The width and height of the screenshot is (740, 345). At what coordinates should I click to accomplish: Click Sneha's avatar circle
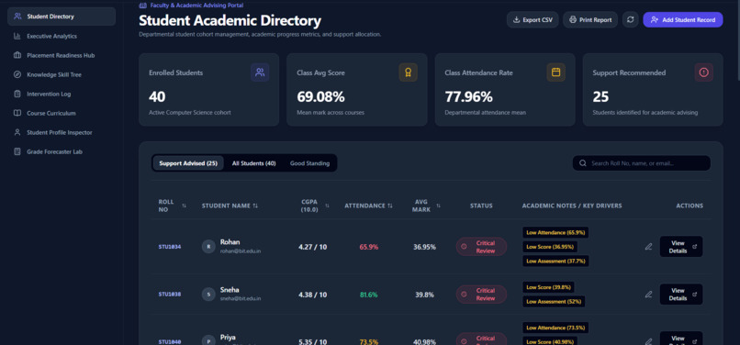(208, 295)
